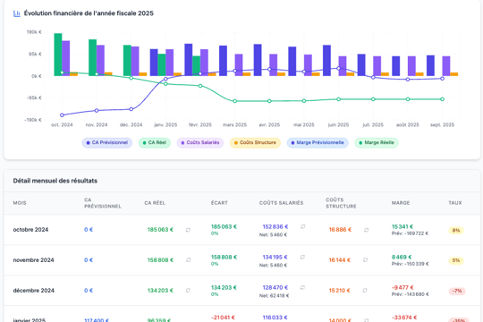Refresh Coûts Salariés for décembre 2024
This screenshot has height=322, width=483.
point(302,287)
